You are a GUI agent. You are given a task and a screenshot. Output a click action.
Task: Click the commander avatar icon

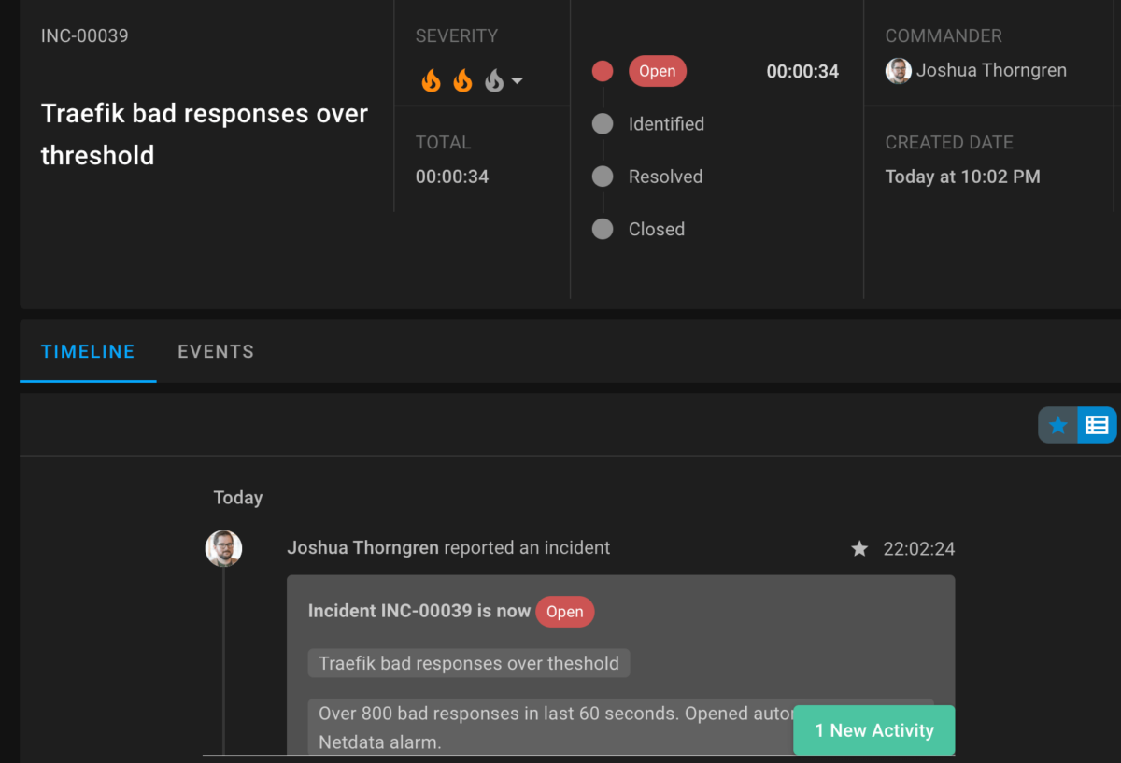(899, 71)
